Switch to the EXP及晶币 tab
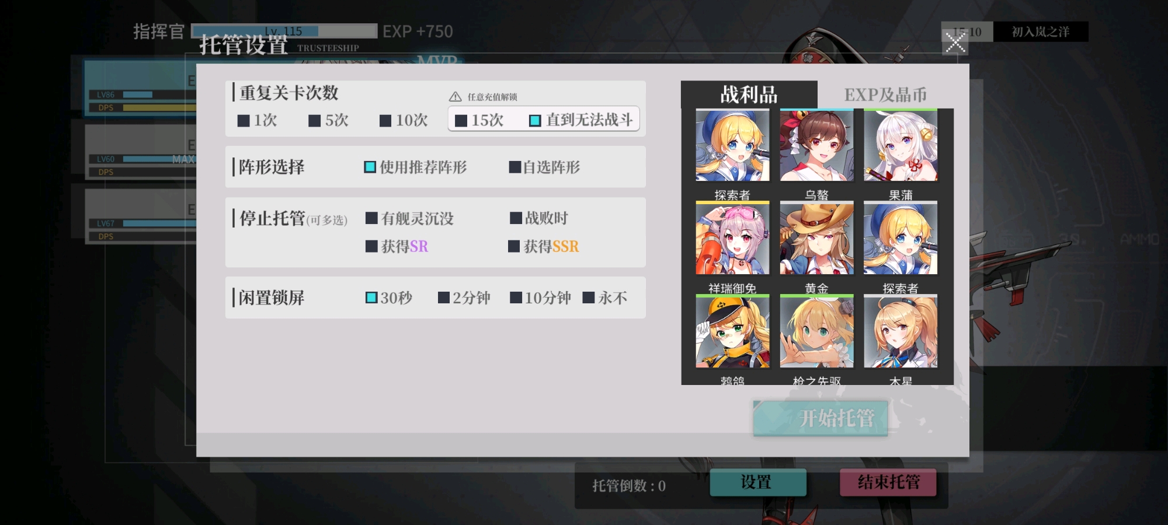 point(885,94)
